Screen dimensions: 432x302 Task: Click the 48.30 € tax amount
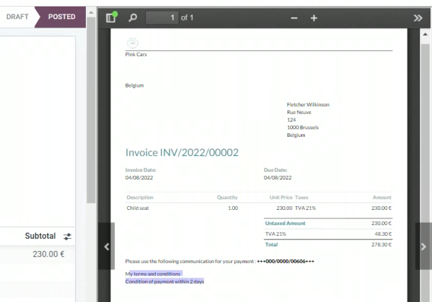pos(383,234)
